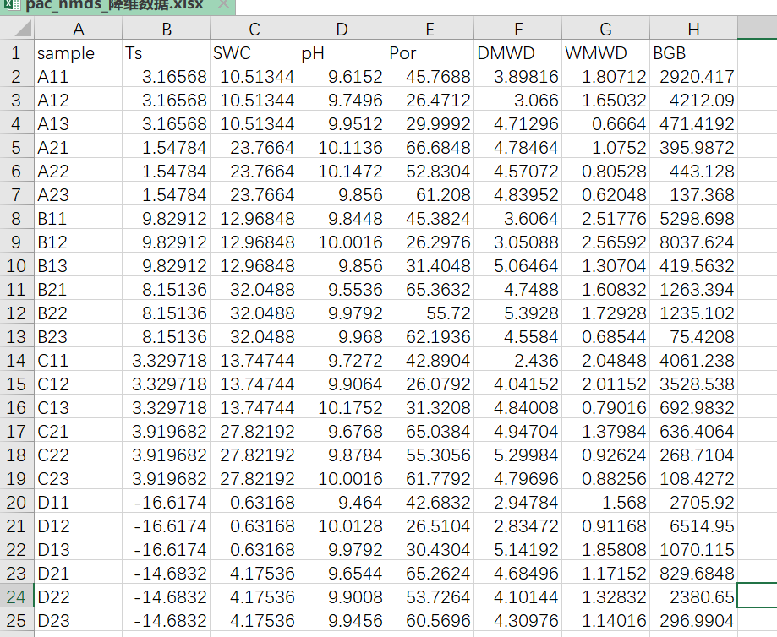Select column F header
Viewport: 777px width, 637px height.
point(517,30)
